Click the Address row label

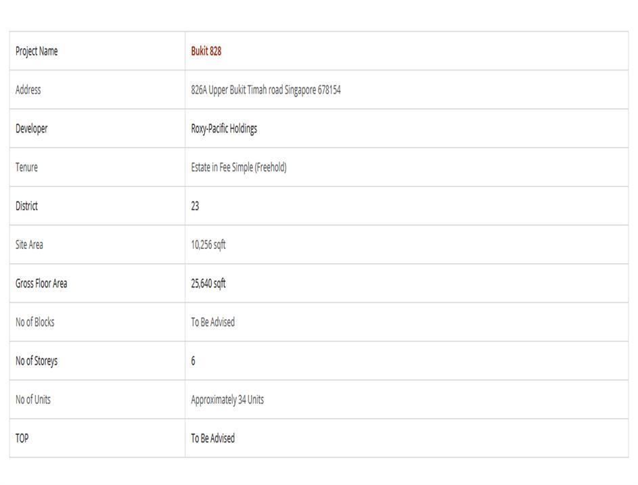coord(28,90)
